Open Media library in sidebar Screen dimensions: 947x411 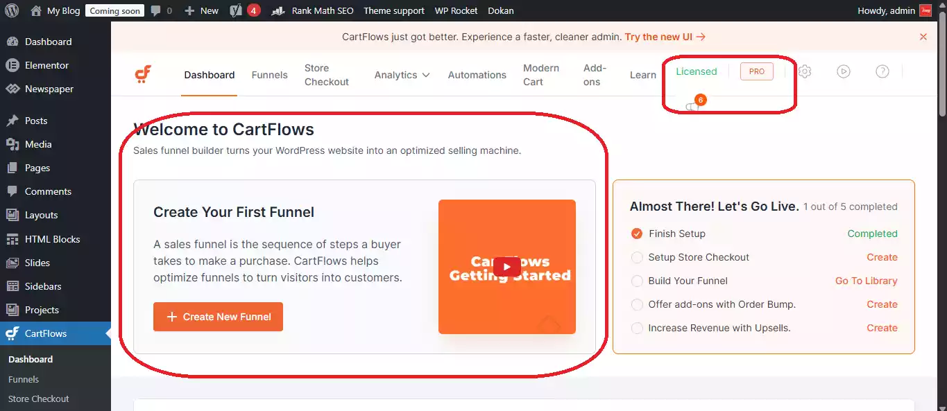[38, 144]
